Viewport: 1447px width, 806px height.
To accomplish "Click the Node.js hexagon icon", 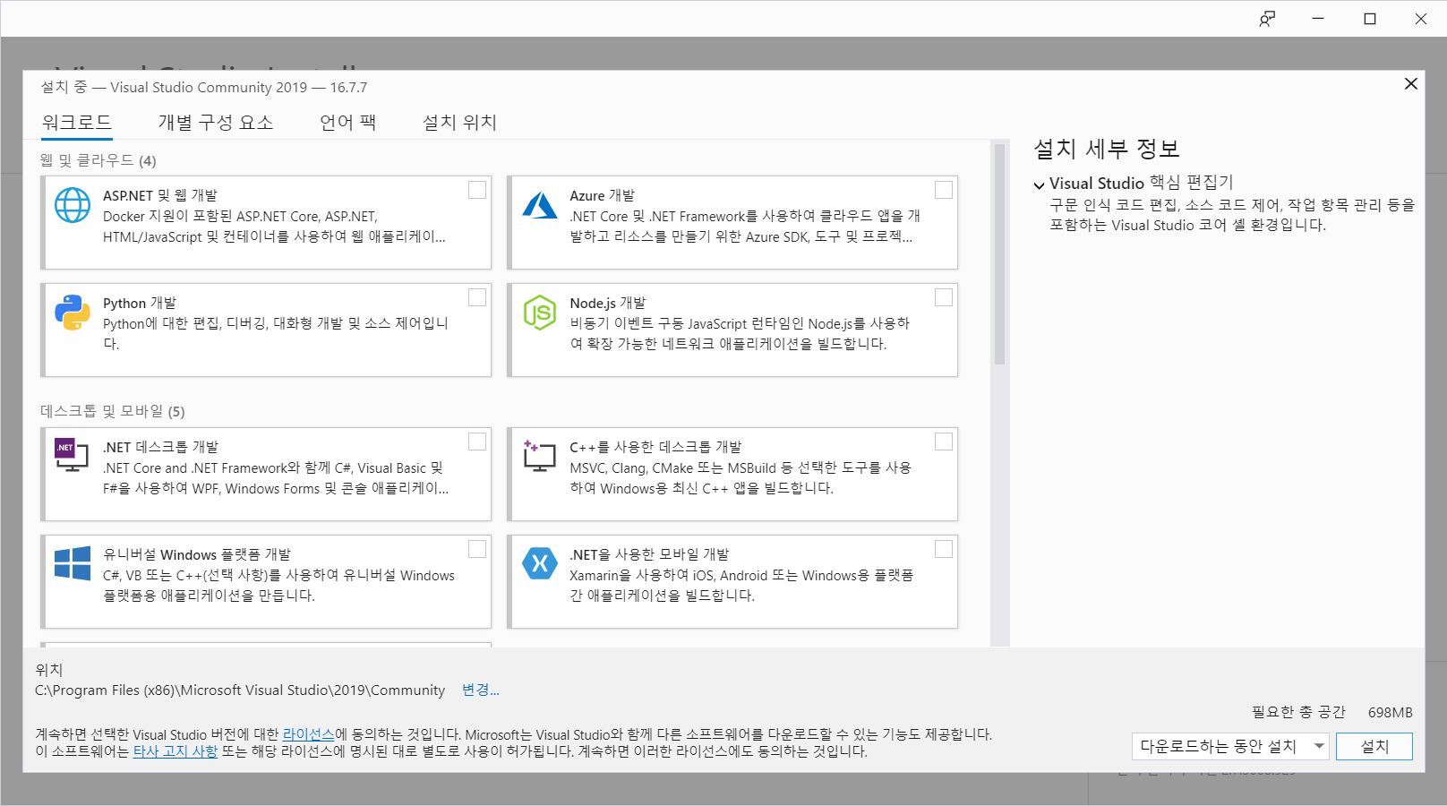I will coord(540,313).
